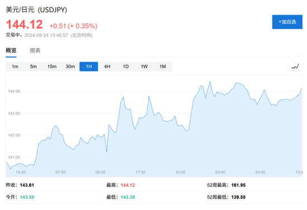Click the timestamp 2024-09-24 13:46:57
Viewport: 307px width, 210px height.
tap(46, 35)
